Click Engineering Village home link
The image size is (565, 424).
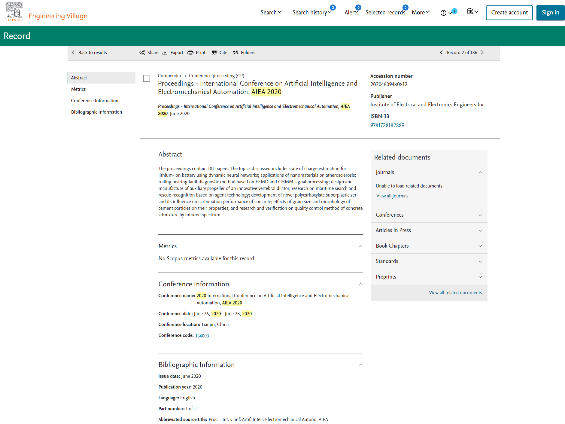(x=58, y=16)
